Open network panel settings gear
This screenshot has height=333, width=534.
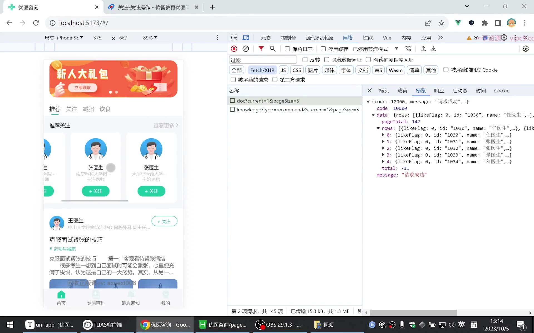tap(526, 49)
